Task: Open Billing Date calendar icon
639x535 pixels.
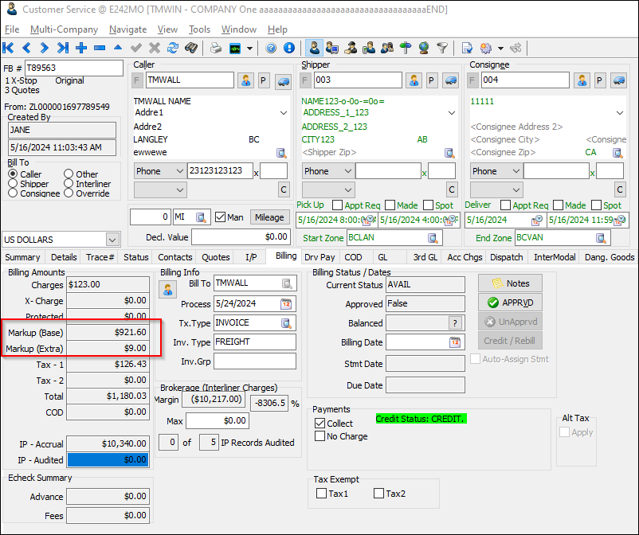Action: click(x=455, y=342)
